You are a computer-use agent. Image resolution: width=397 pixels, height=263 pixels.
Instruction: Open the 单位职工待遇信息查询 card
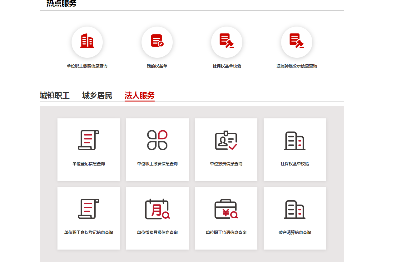[x=226, y=218]
